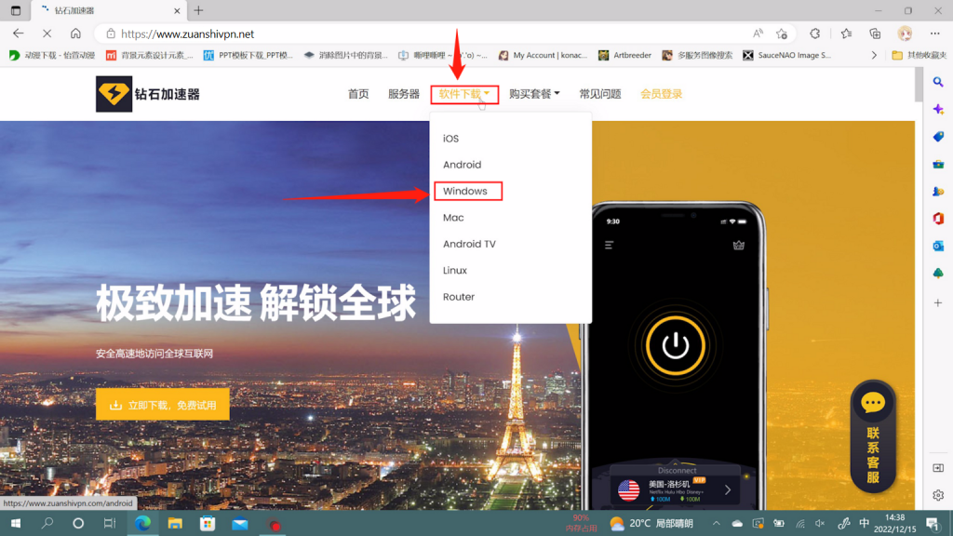Open tab actions menu icon
Image resolution: width=953 pixels, height=536 pixels.
pyautogui.click(x=16, y=10)
